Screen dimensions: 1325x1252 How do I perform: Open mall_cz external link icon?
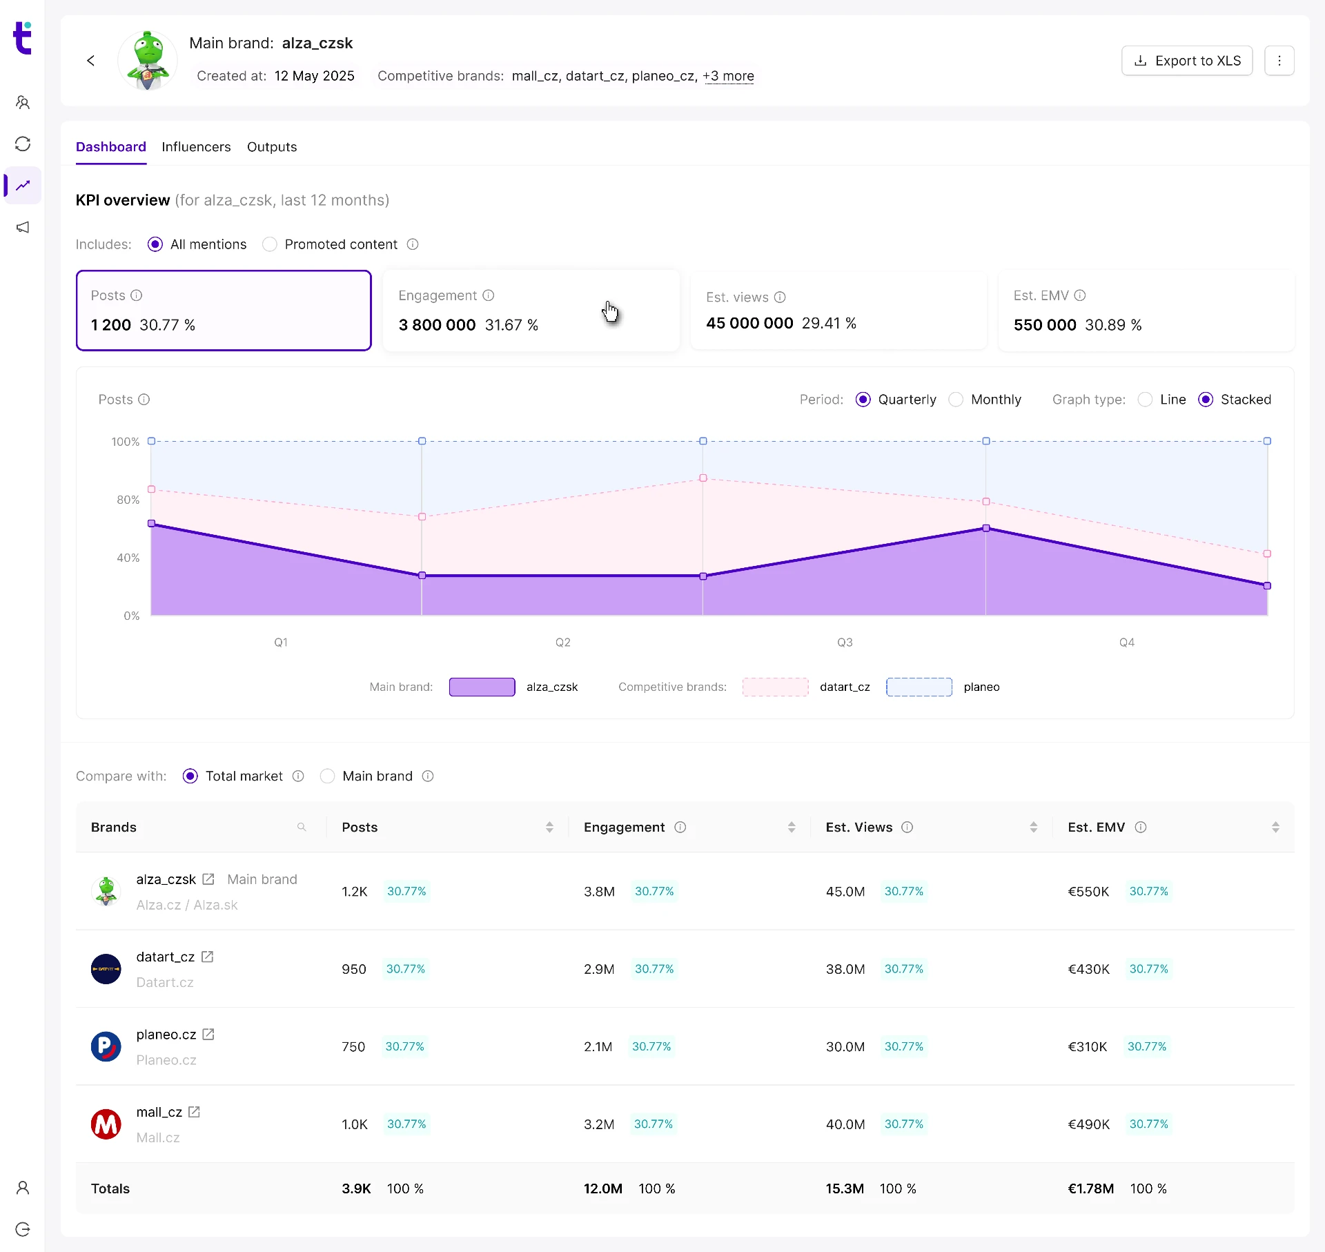194,1112
